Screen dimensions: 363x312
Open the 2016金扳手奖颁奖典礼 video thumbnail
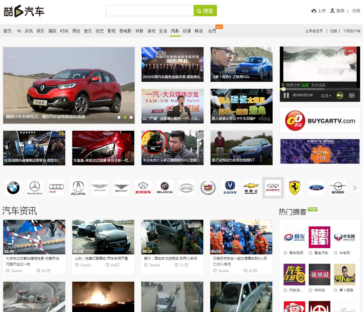(172, 64)
